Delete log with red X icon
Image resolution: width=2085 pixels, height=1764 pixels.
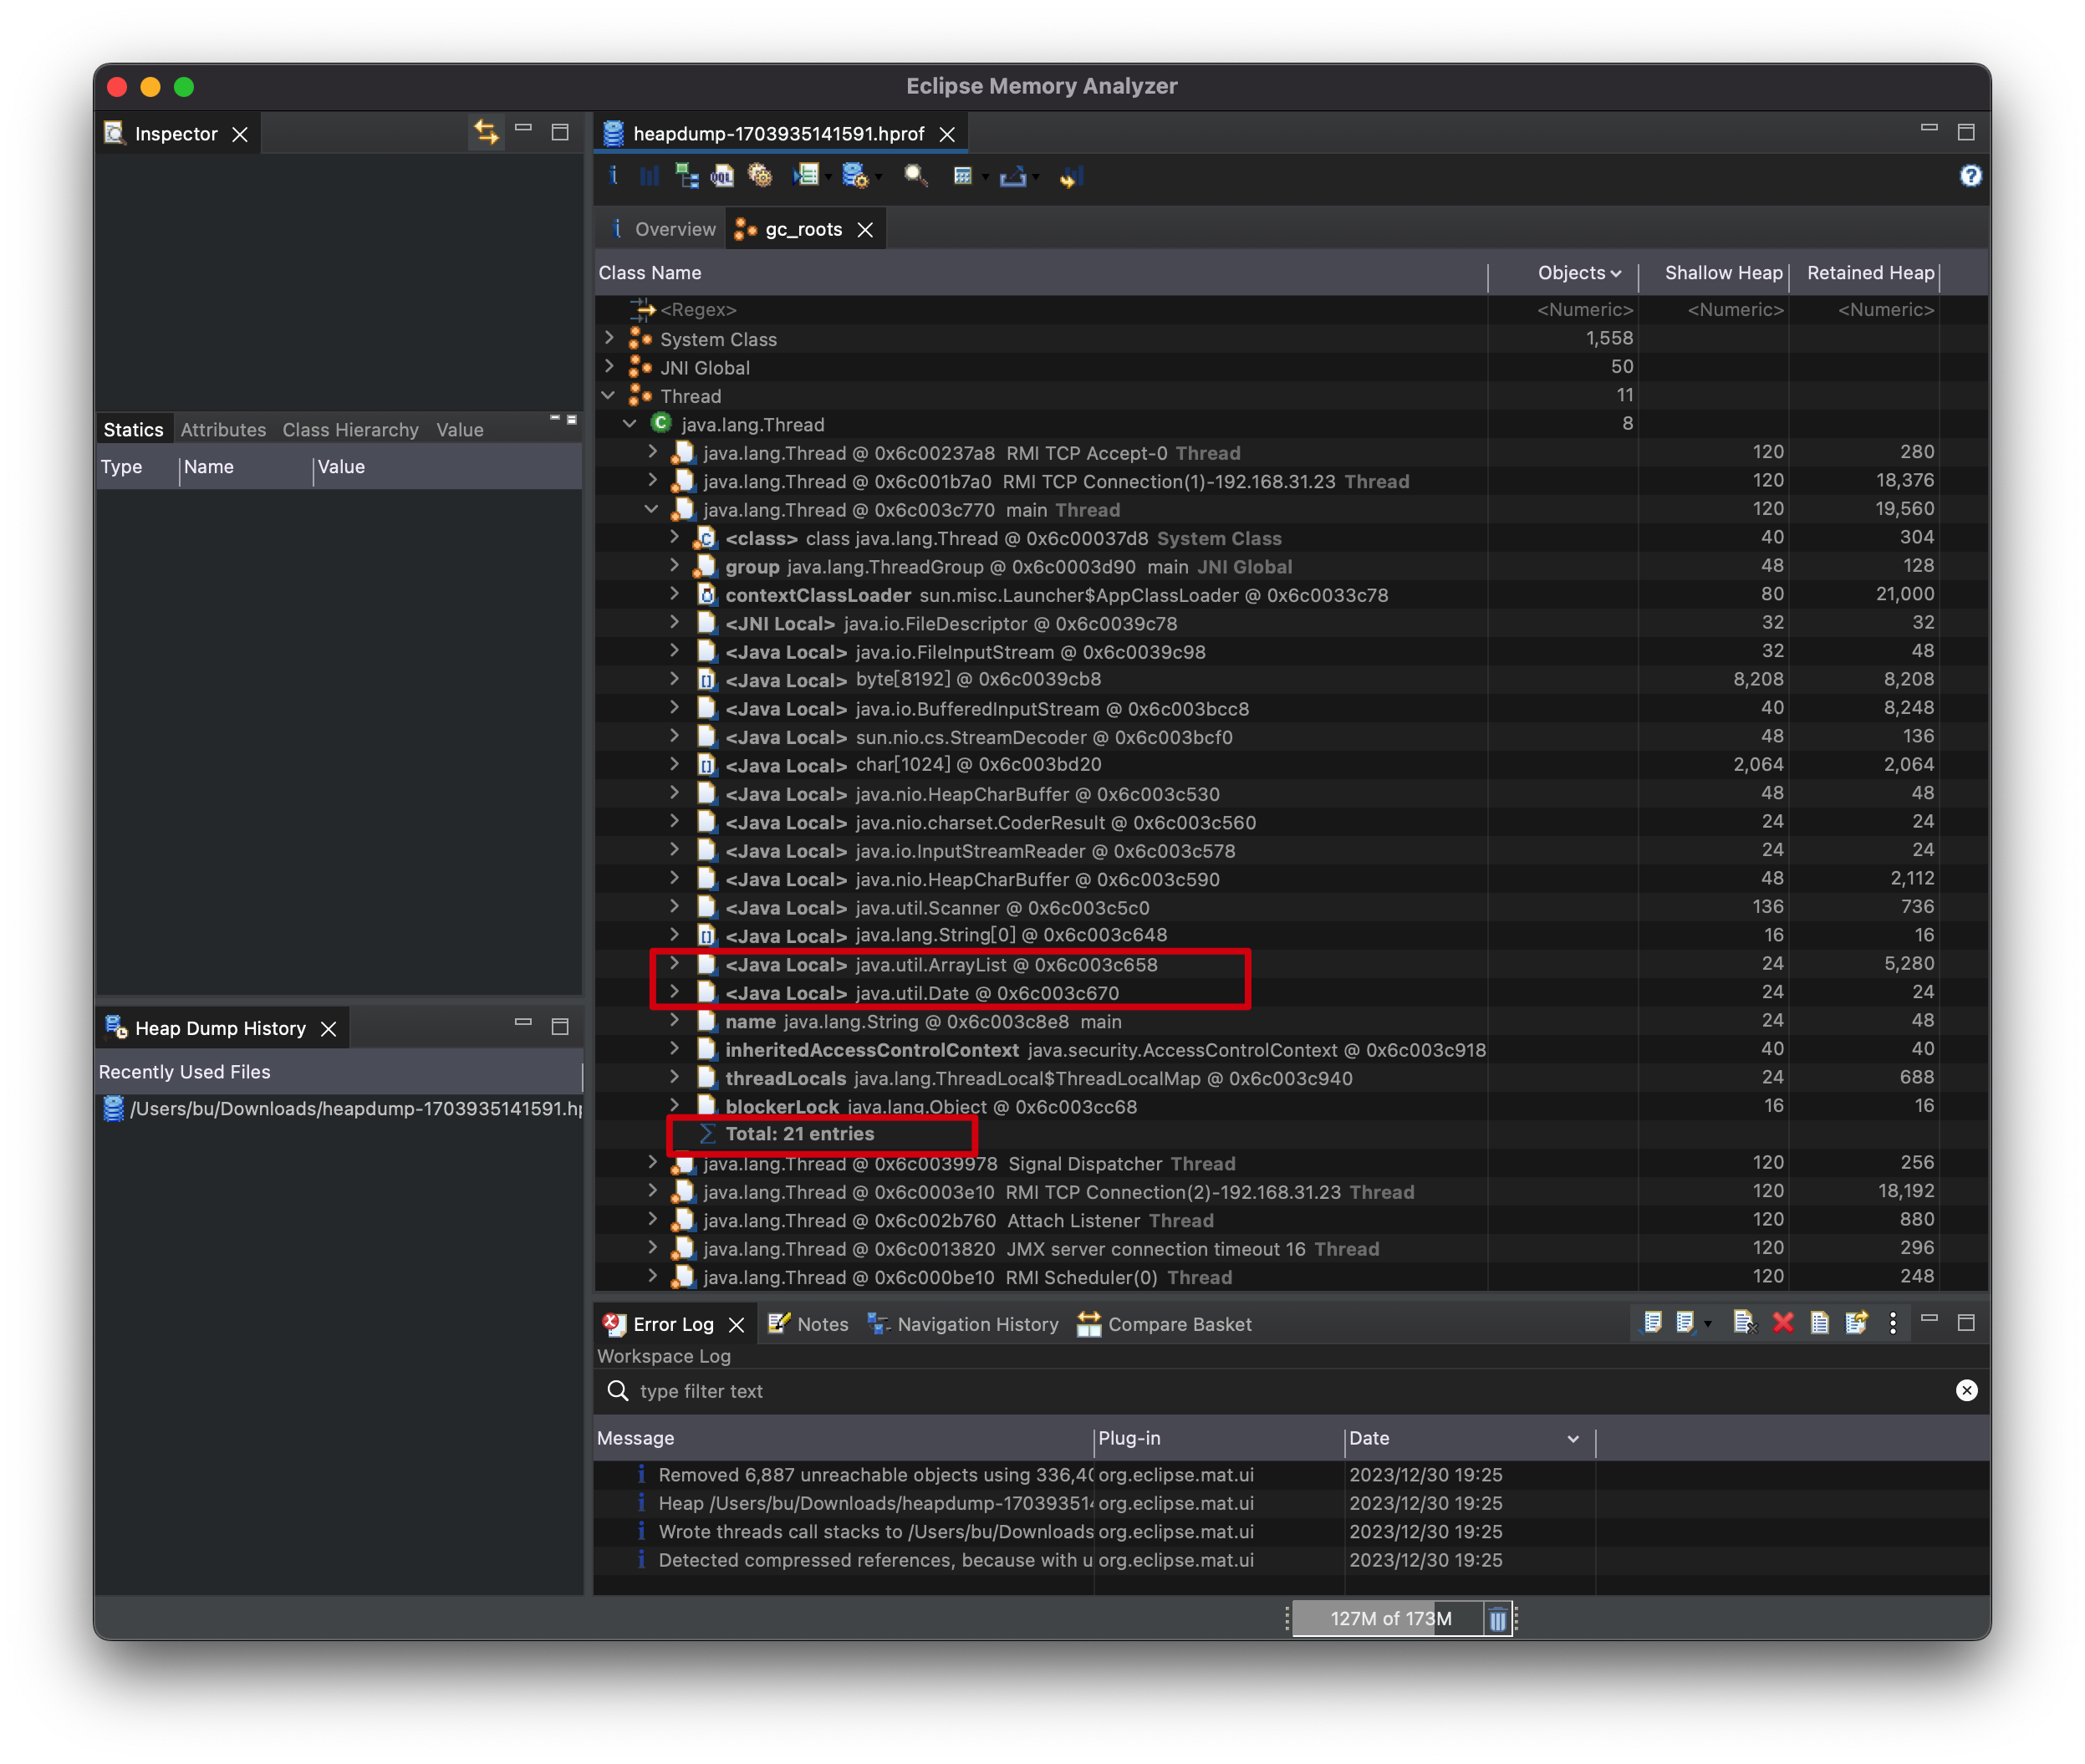pyautogui.click(x=1782, y=1323)
